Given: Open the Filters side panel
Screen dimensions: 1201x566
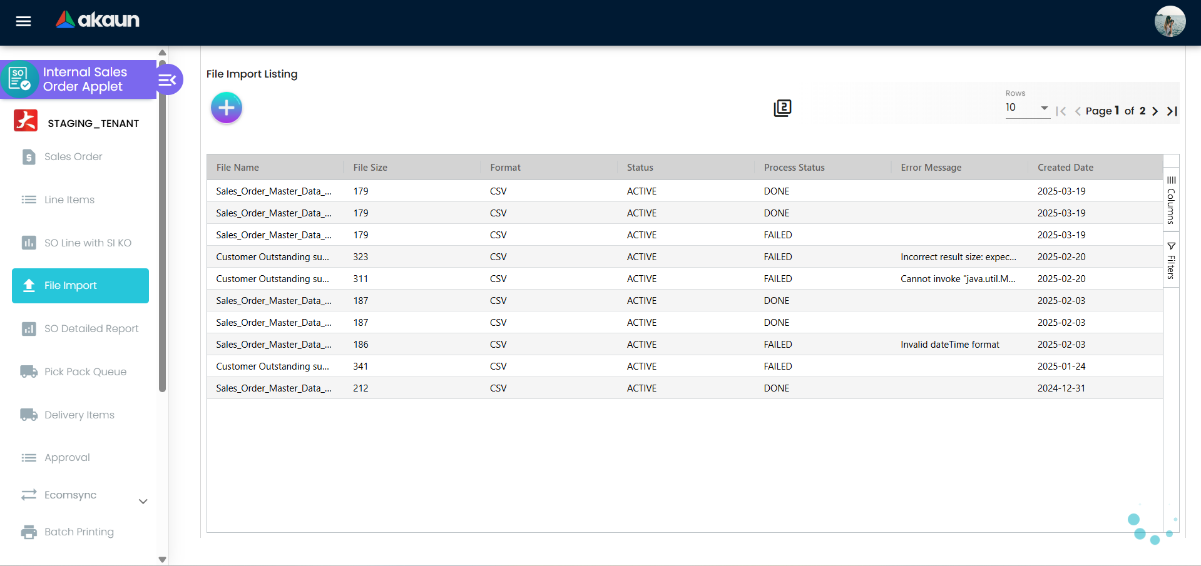Looking at the screenshot, I should pyautogui.click(x=1171, y=261).
